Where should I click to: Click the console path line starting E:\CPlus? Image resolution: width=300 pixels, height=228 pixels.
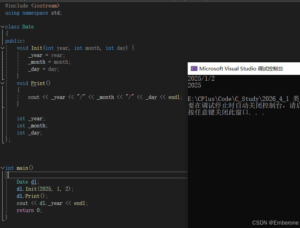[244, 99]
